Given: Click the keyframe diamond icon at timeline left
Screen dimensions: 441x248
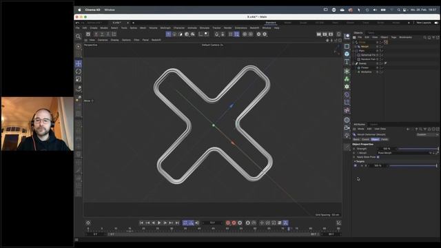Looking at the screenshot, I should pyautogui.click(x=88, y=223).
